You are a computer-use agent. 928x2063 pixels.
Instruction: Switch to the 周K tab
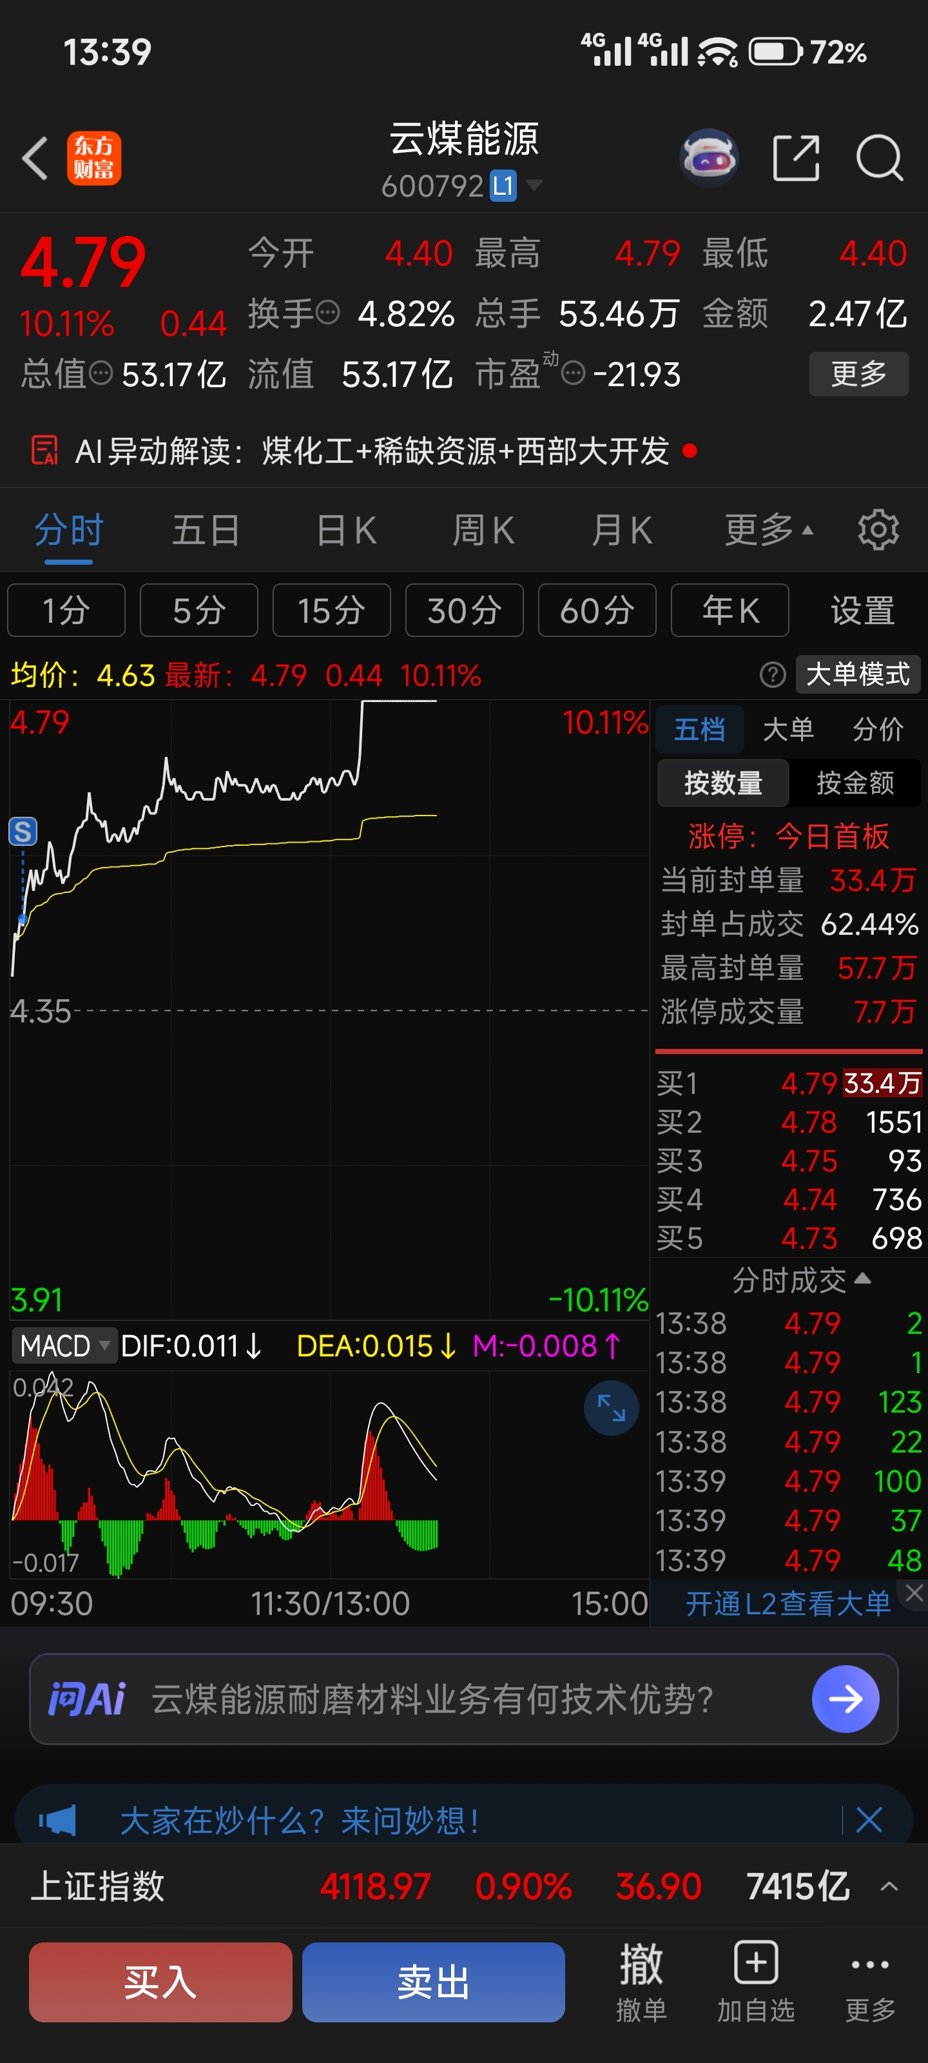pyautogui.click(x=483, y=530)
